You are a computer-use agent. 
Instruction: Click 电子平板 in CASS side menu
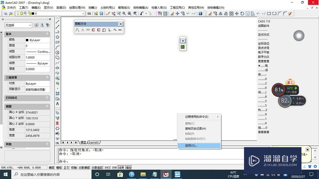(264, 53)
